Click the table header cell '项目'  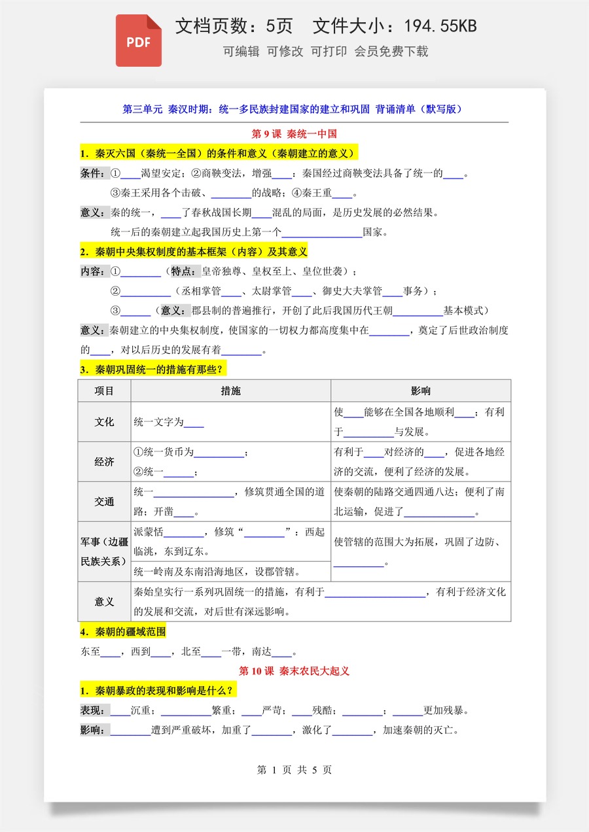click(104, 391)
